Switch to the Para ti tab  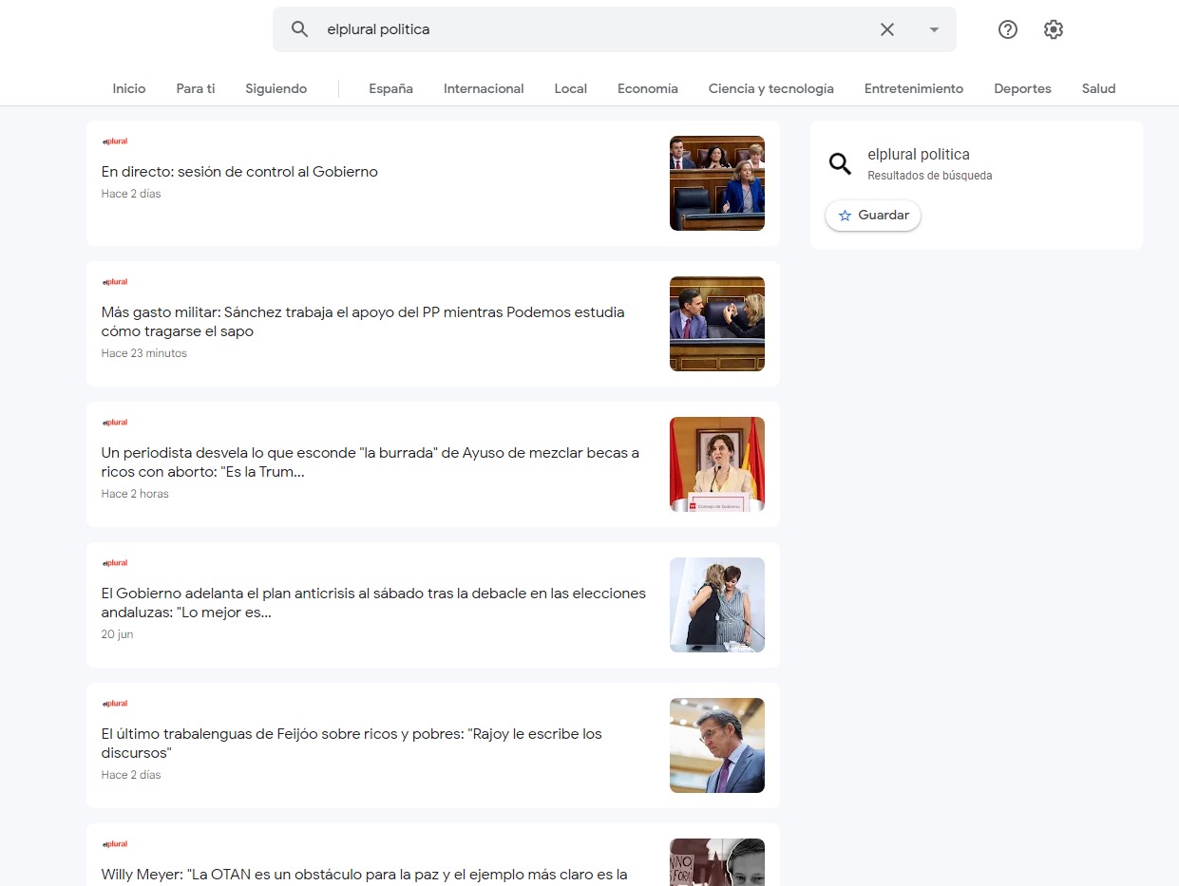(x=196, y=88)
